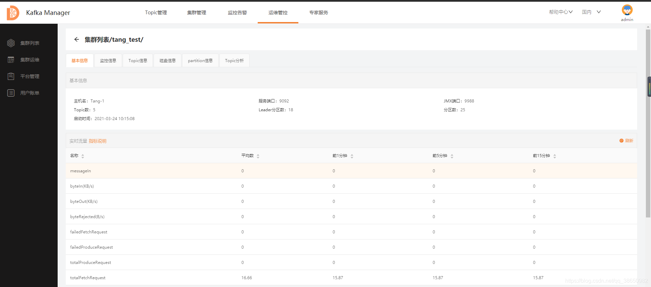Viewport: 651px width, 287px height.
Task: Click the 前5分钟 column header text
Action: 440,156
